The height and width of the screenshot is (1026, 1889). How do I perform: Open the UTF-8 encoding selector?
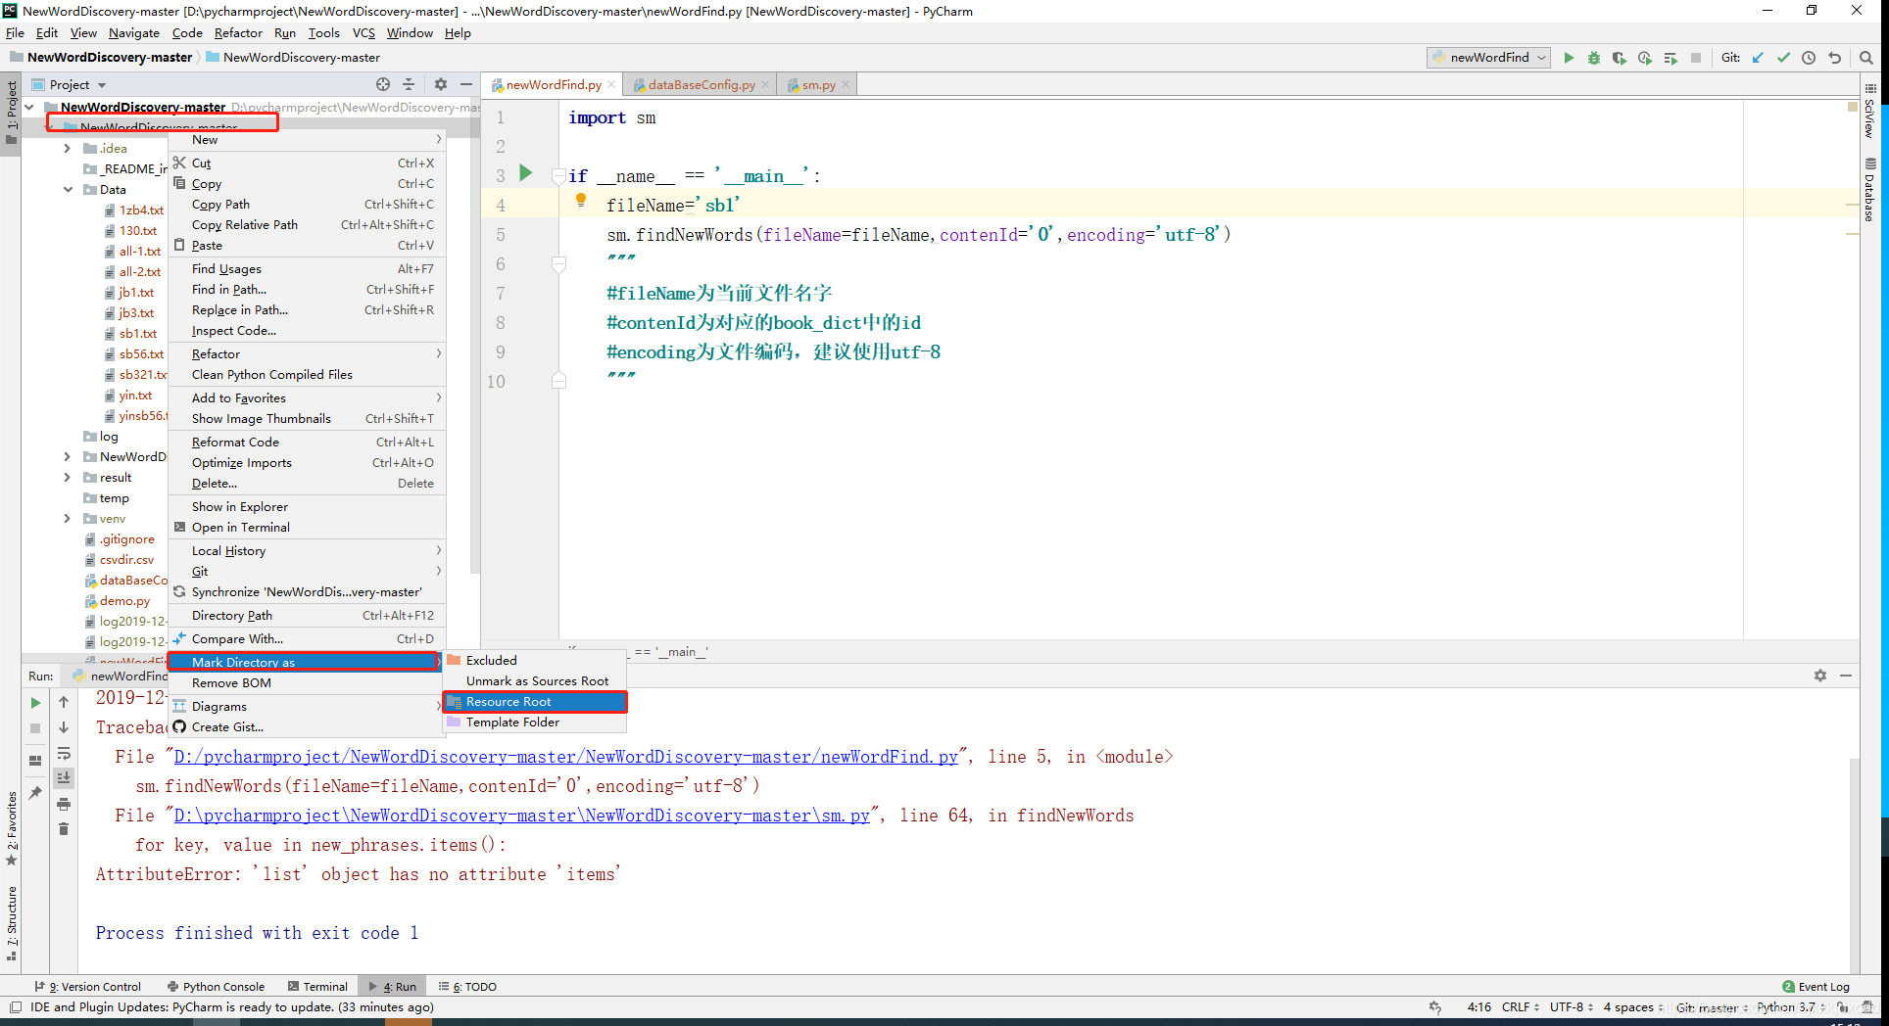coord(1572,1006)
